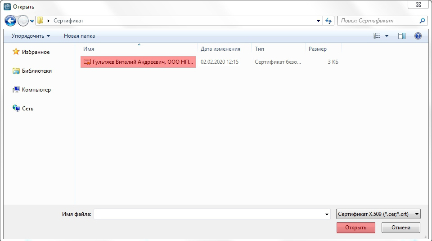Click the magnifier search icon
Screen dimensions: 432x241
422,21
